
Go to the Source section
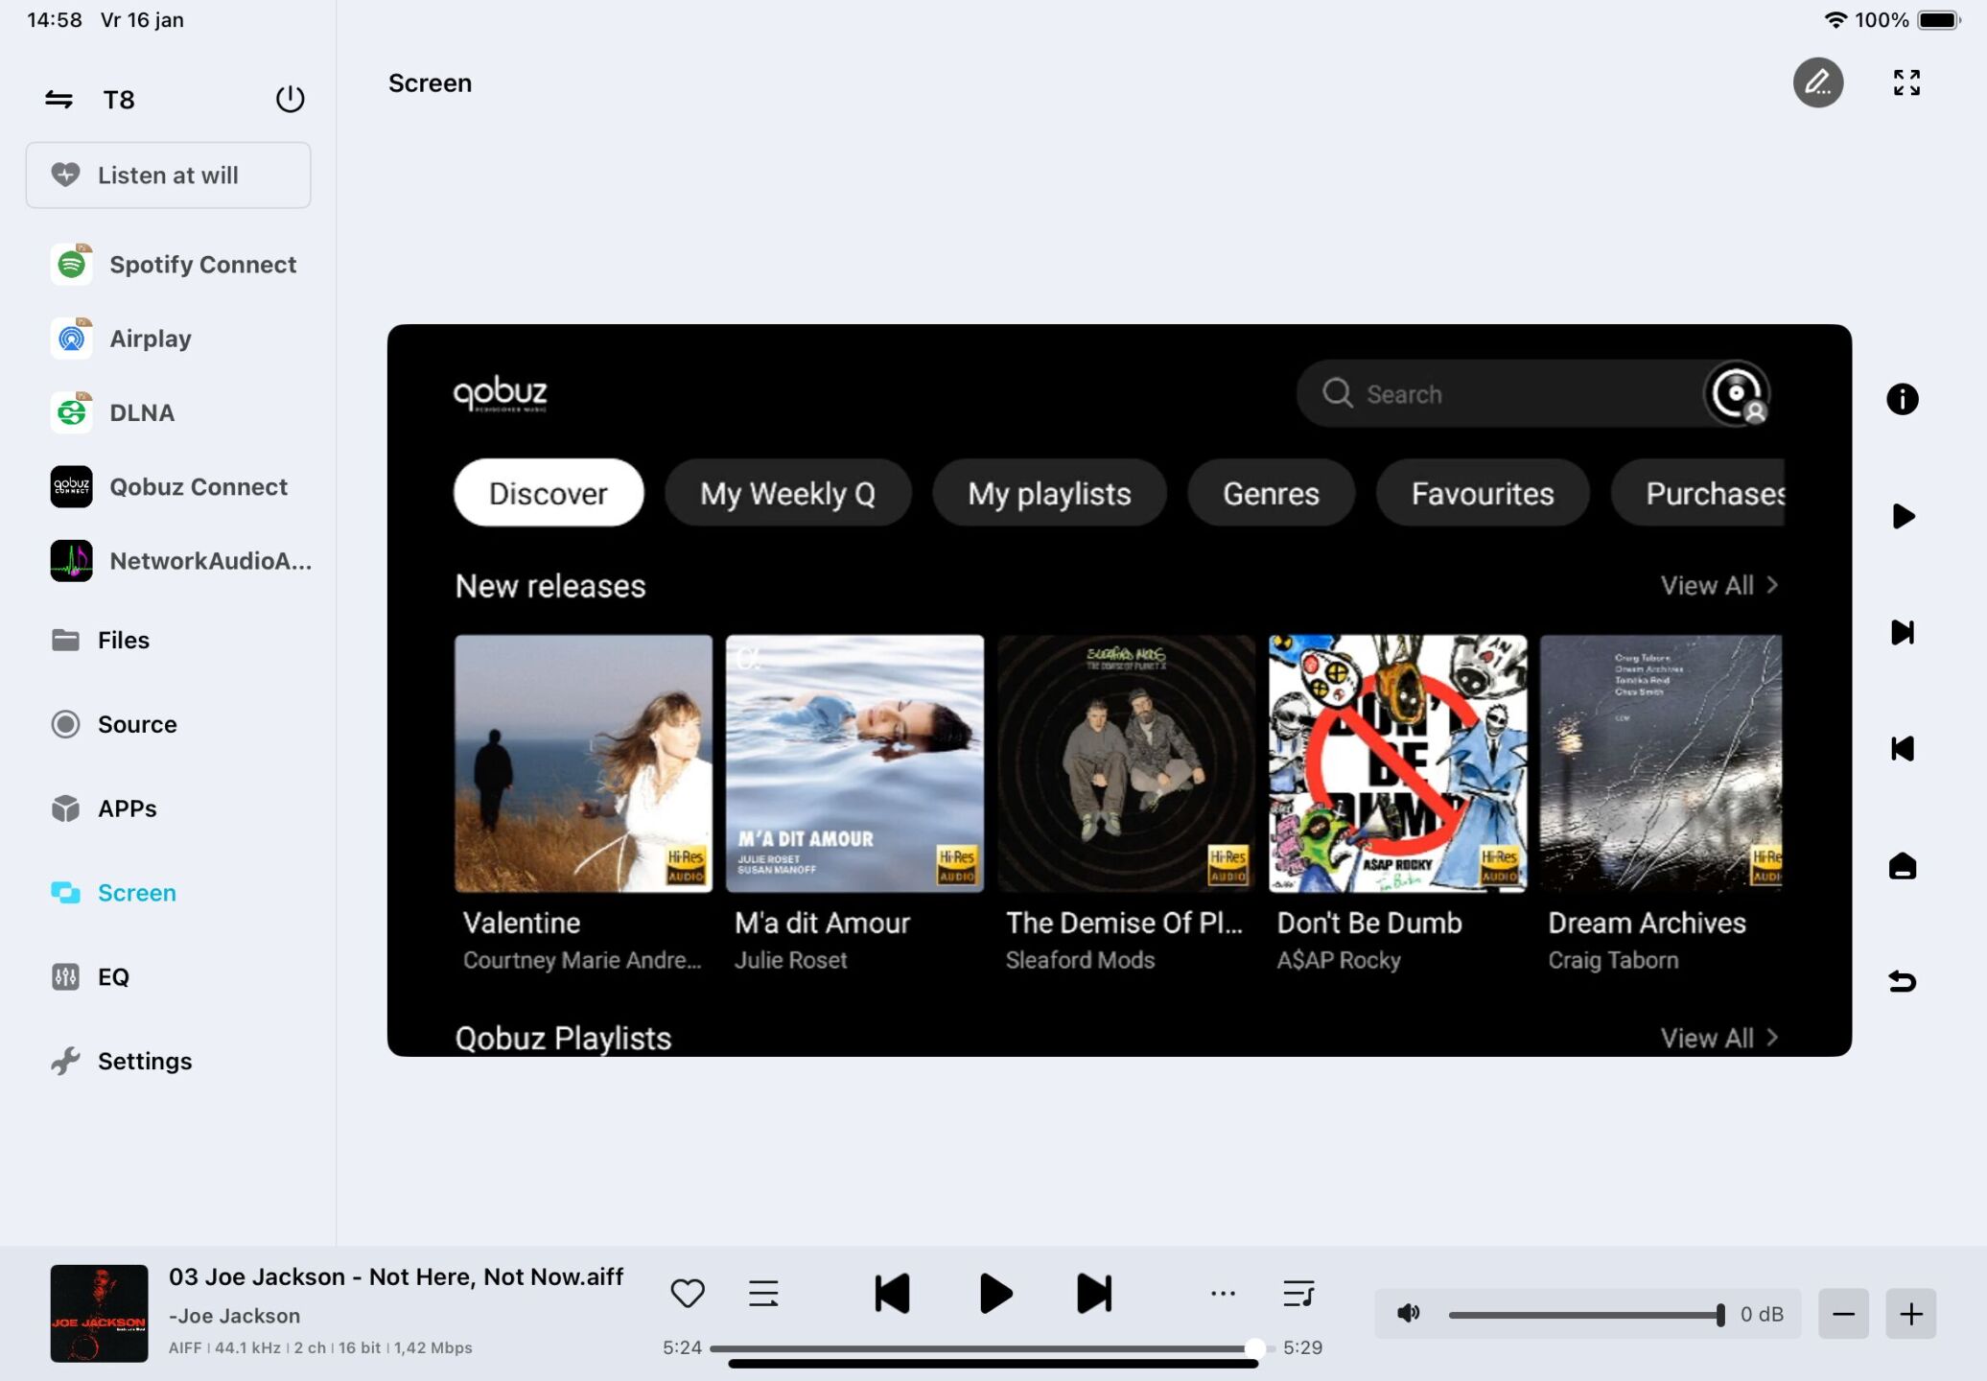(113, 724)
